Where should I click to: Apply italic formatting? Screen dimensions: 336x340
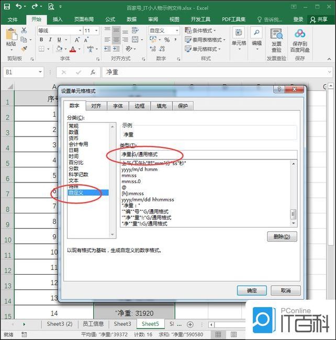click(x=50, y=40)
